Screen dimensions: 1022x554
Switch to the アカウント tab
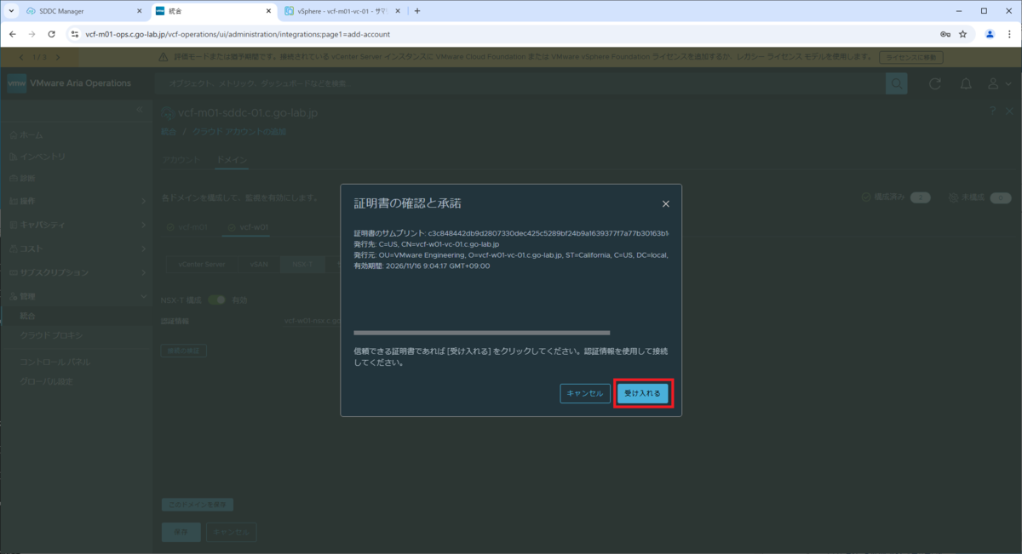(x=181, y=160)
